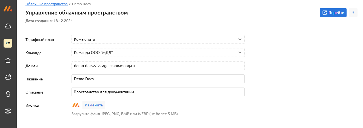The width and height of the screenshot is (363, 128).
Task: Focus the Описание input field
Action: click(158, 92)
